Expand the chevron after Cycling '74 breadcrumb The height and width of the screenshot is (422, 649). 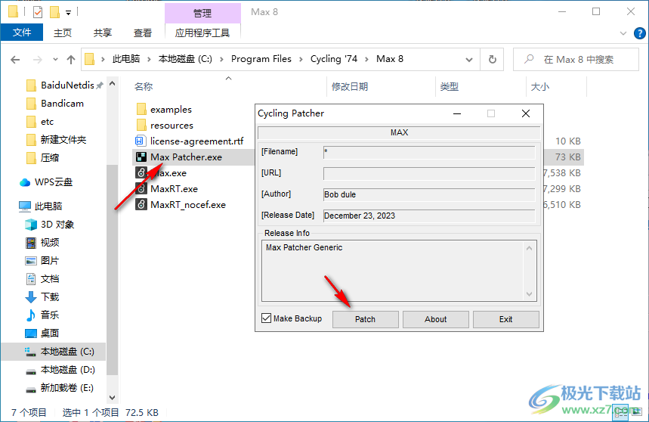point(366,60)
